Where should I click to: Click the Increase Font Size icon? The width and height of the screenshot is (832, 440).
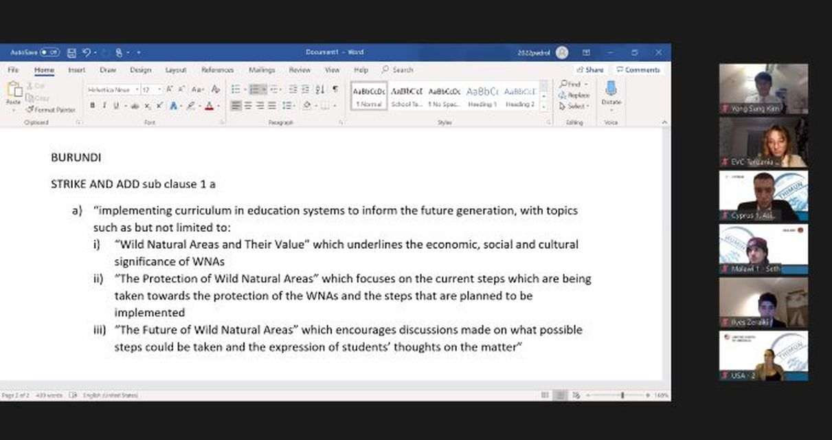pos(171,89)
